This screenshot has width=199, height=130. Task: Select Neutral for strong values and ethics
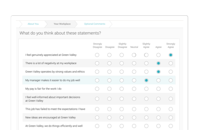[134, 72]
